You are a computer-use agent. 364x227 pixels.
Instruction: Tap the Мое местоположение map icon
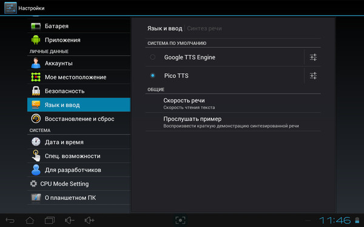(x=36, y=77)
